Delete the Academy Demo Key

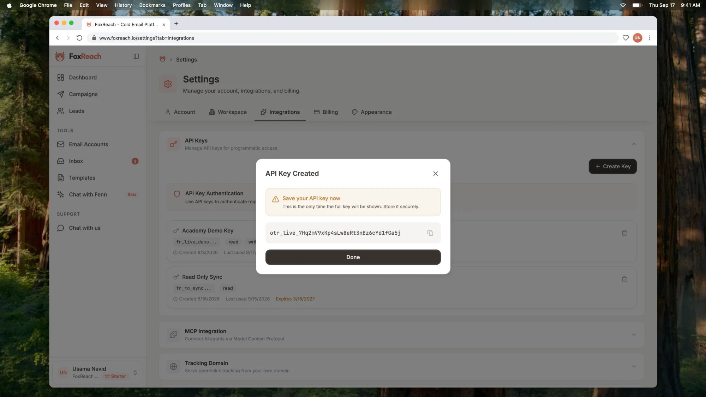click(x=624, y=233)
